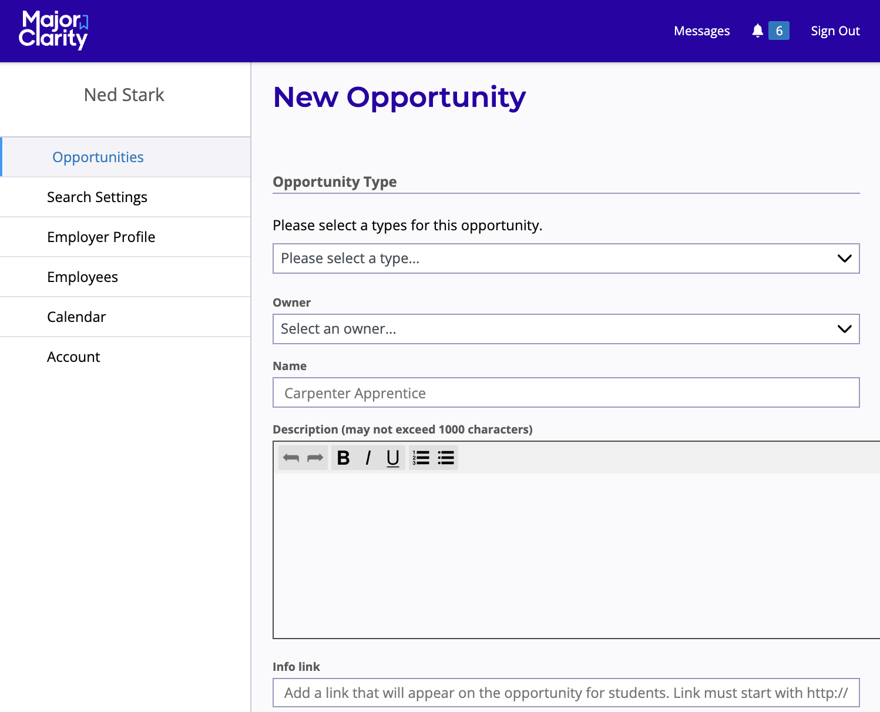Click into the Info link field

pyautogui.click(x=566, y=693)
